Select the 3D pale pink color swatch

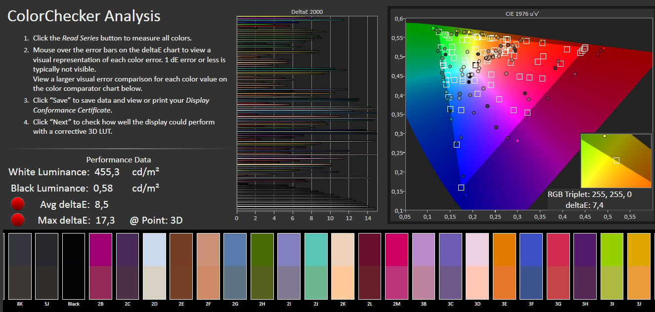pyautogui.click(x=478, y=266)
